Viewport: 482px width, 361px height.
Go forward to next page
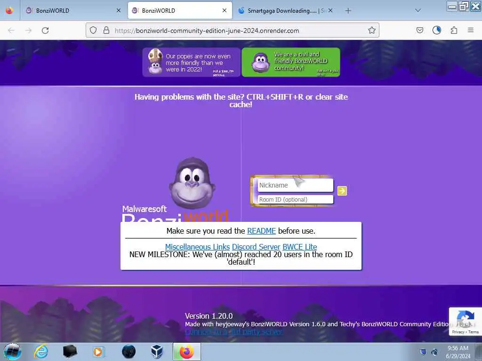pyautogui.click(x=28, y=31)
